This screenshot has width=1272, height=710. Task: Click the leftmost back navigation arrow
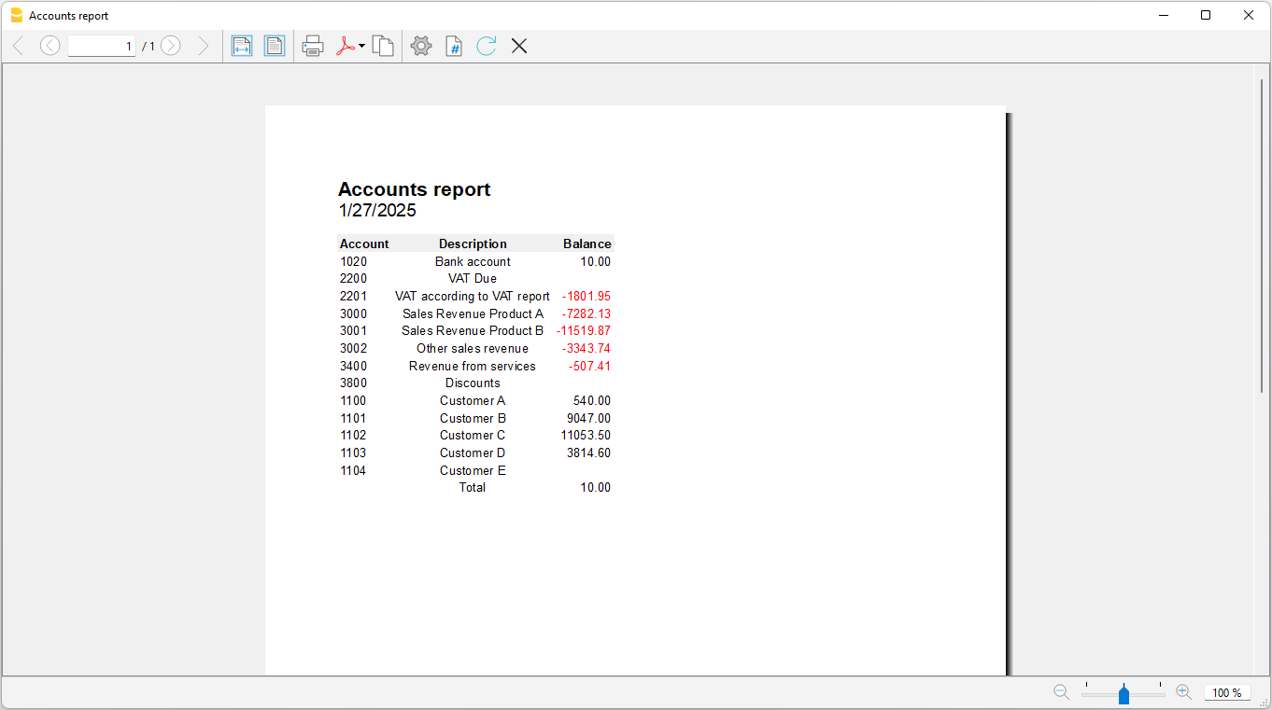(x=18, y=45)
